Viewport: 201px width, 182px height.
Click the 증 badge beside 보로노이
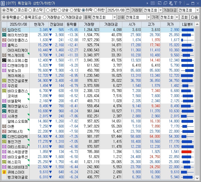pos(4,70)
